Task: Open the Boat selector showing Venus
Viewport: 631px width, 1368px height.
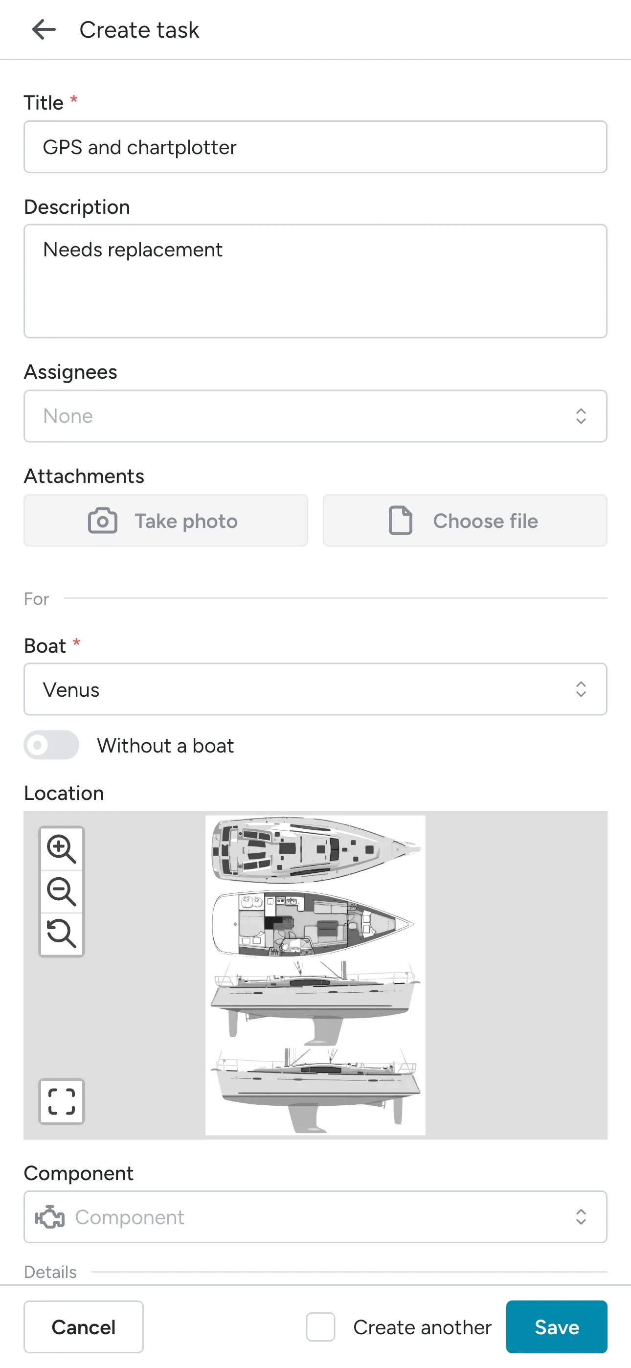Action: [x=315, y=689]
